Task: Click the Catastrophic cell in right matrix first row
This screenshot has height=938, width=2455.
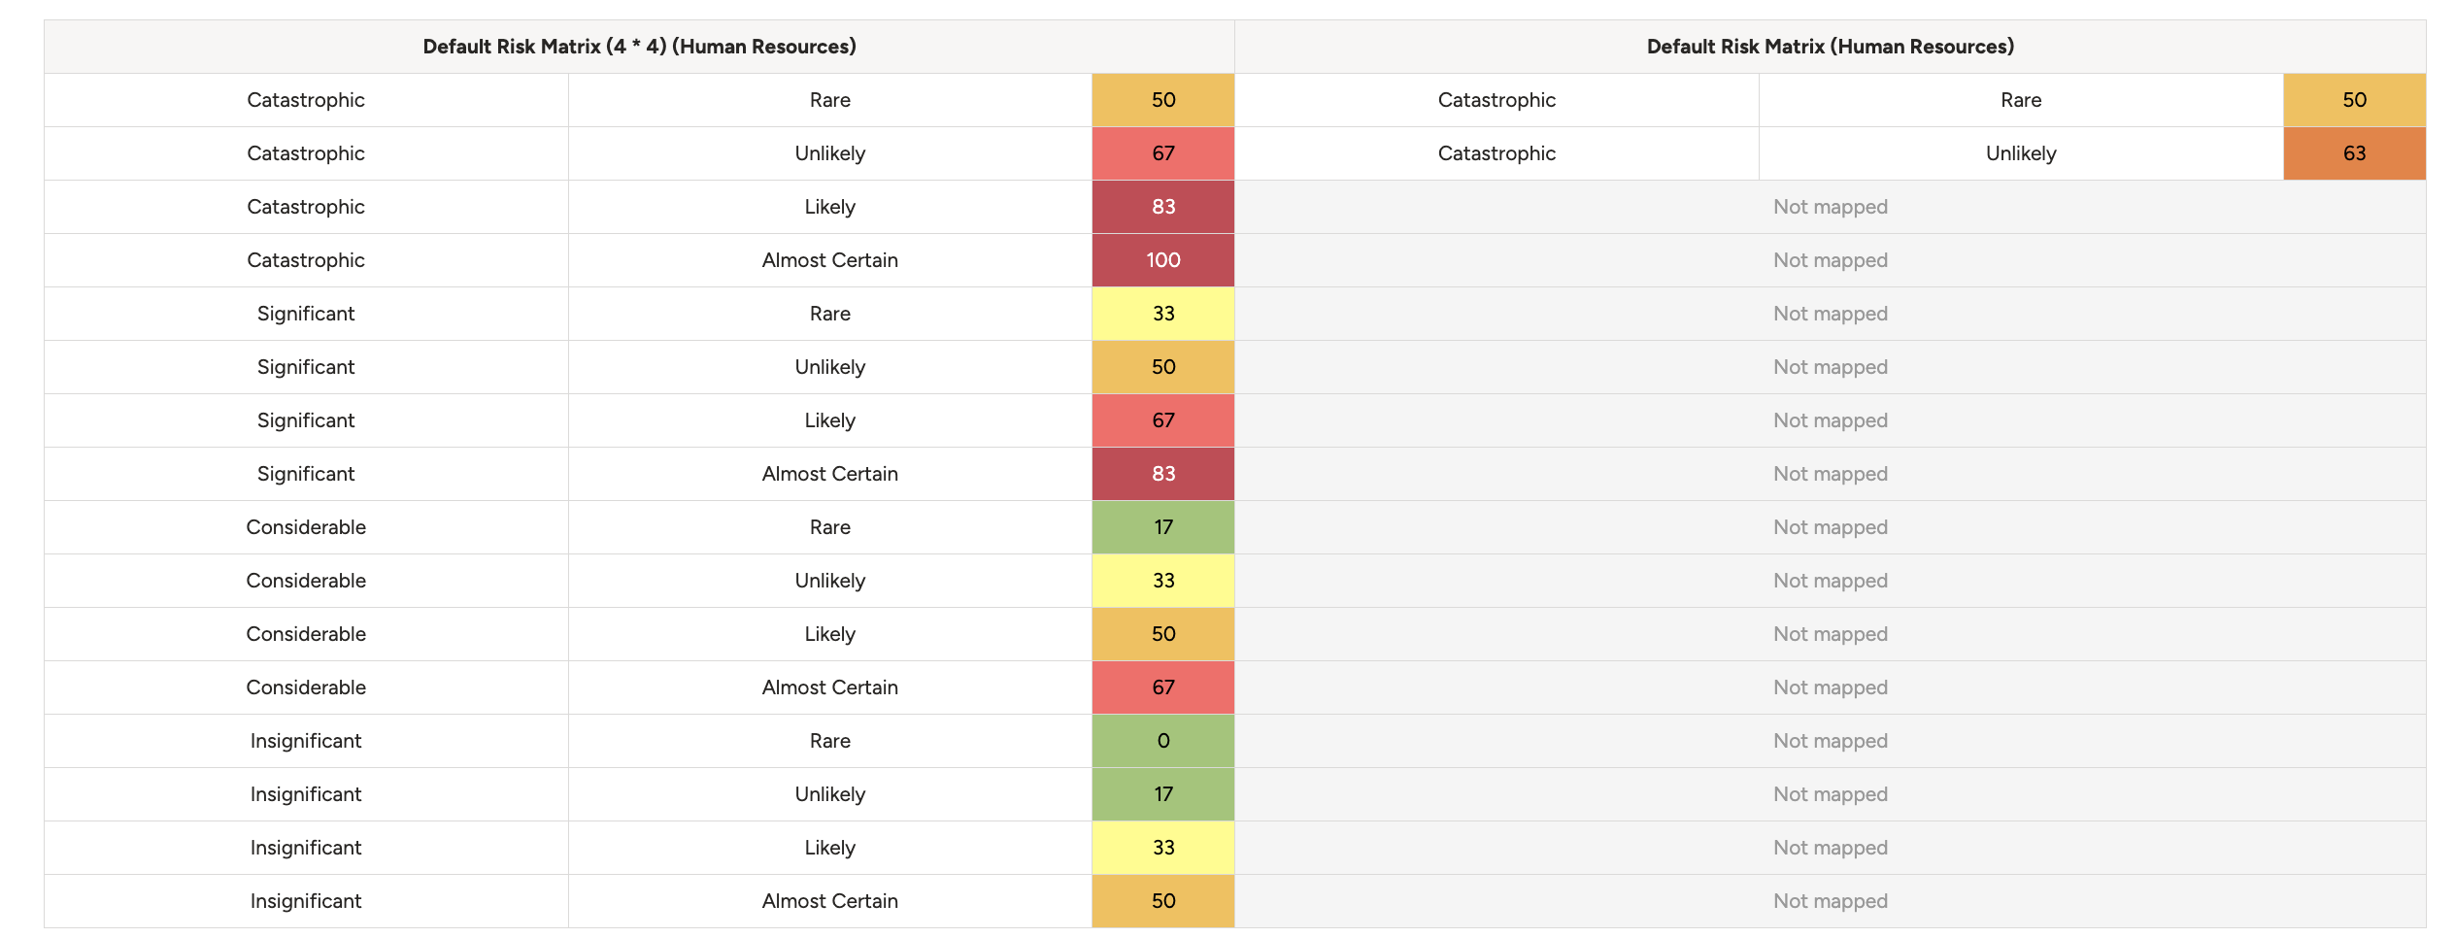Action: [x=1497, y=100]
